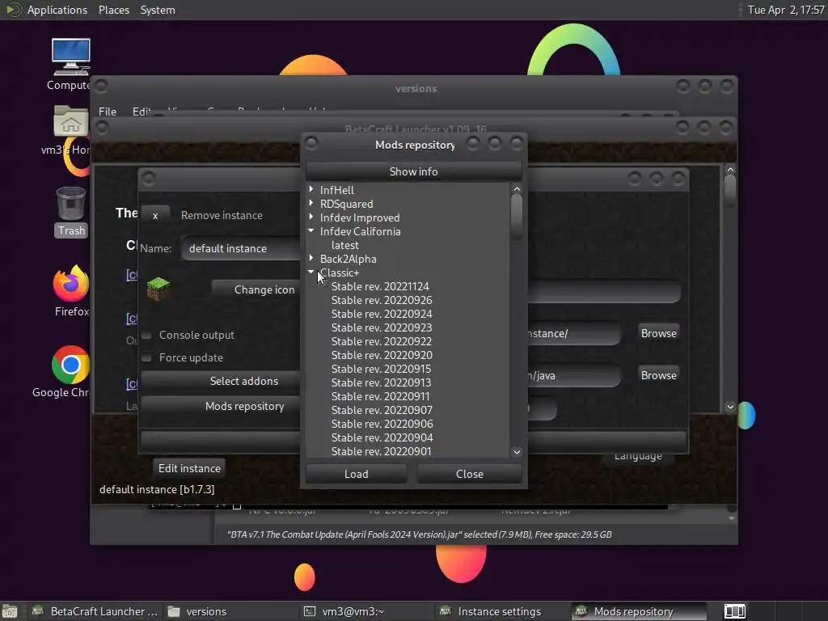Screen dimensions: 828x621
Task: Select Stable rev. 20220926
Action: tap(382, 300)
